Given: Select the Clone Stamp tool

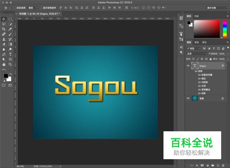Looking at the screenshot, I should tap(4, 39).
